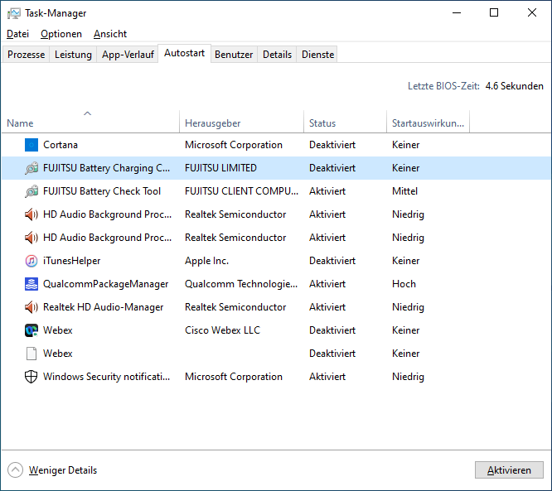This screenshot has height=491, width=552.
Task: Sort by the Herausgeber column header
Action: (x=241, y=123)
